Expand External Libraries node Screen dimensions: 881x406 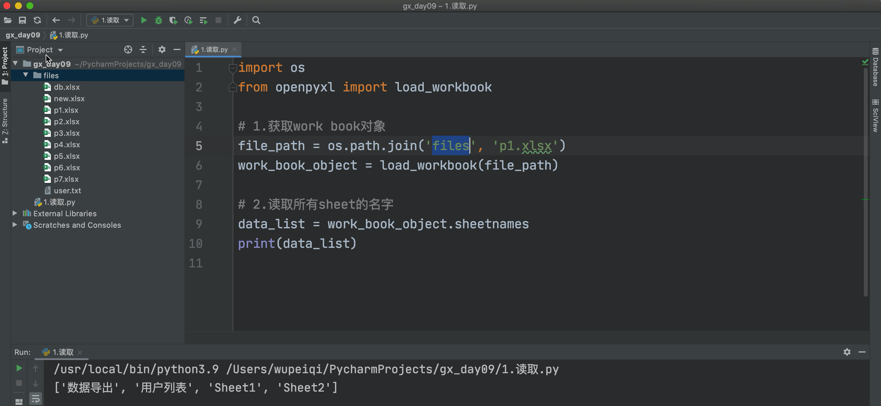15,213
